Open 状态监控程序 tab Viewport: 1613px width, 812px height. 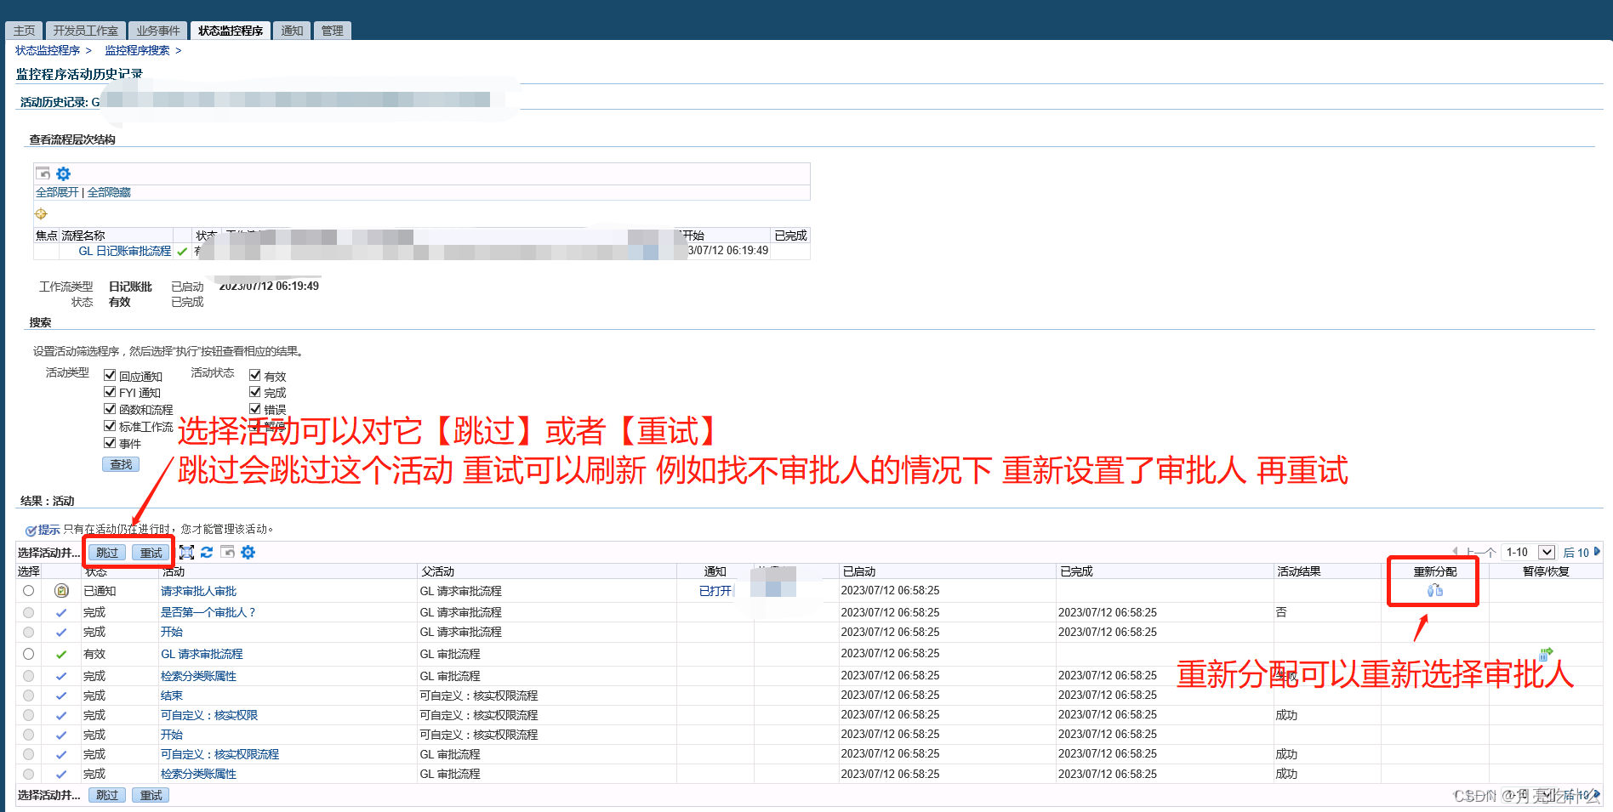(231, 31)
